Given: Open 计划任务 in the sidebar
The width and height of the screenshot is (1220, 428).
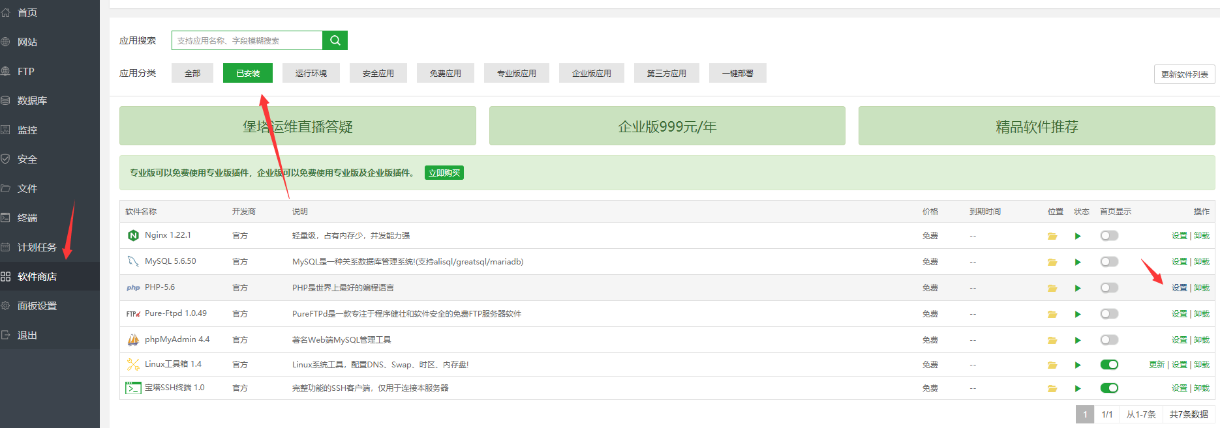Looking at the screenshot, I should (x=37, y=247).
